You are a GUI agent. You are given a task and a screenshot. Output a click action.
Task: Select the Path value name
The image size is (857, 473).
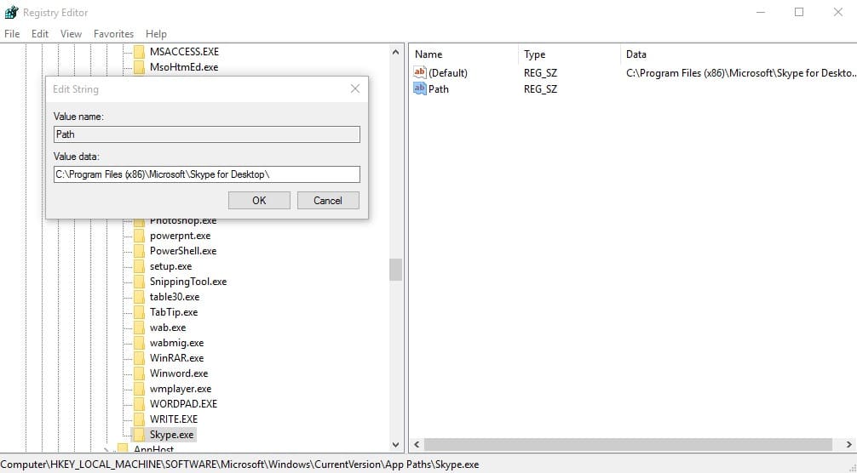click(x=439, y=89)
